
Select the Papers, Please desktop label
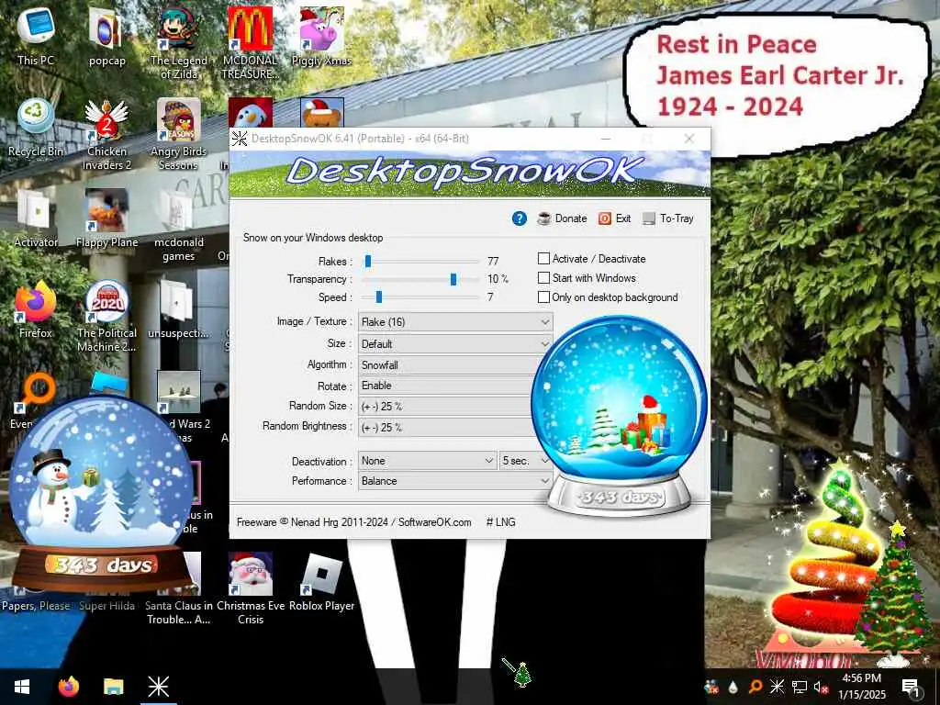pyautogui.click(x=36, y=606)
